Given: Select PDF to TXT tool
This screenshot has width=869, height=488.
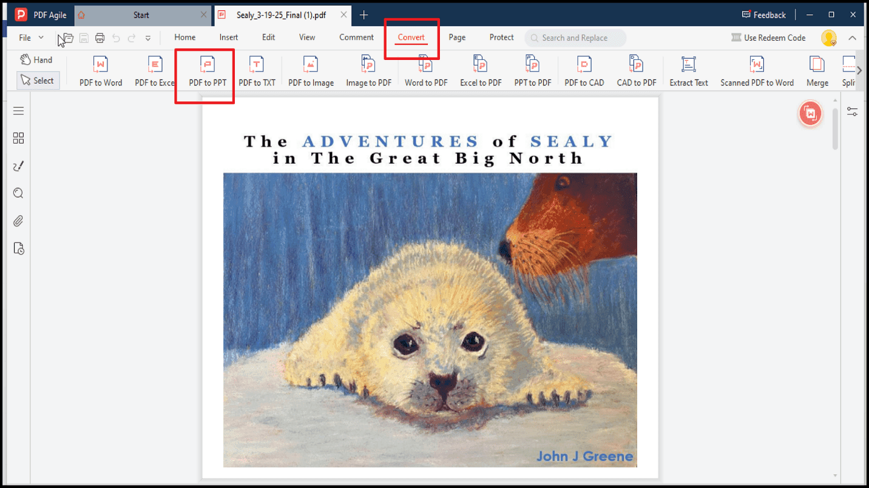Looking at the screenshot, I should [x=257, y=71].
